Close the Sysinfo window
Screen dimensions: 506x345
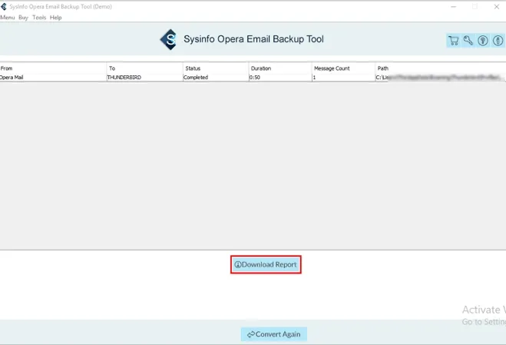tap(496, 6)
